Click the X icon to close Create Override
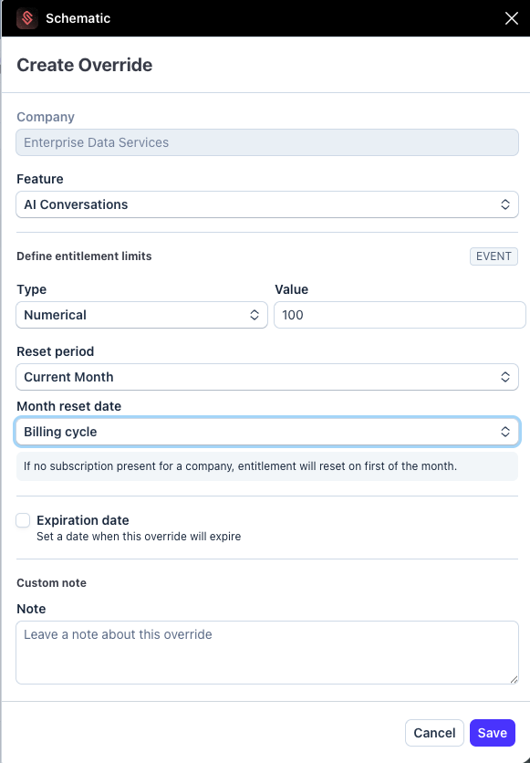Screen dimensions: 530x763 coord(511,17)
